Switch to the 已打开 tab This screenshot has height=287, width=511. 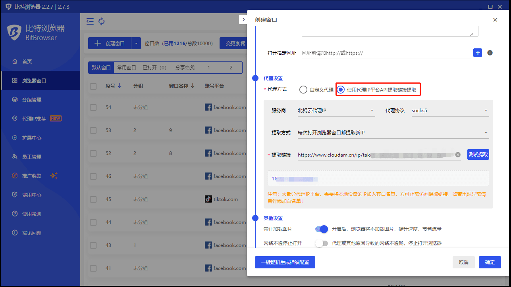(154, 68)
